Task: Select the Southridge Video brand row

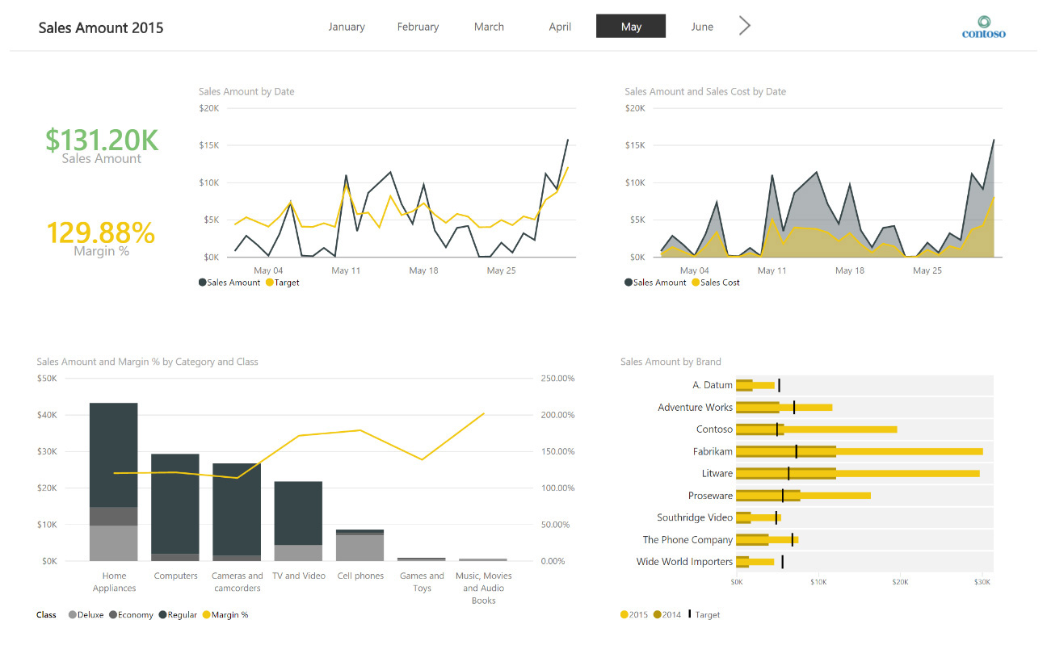Action: 814,517
